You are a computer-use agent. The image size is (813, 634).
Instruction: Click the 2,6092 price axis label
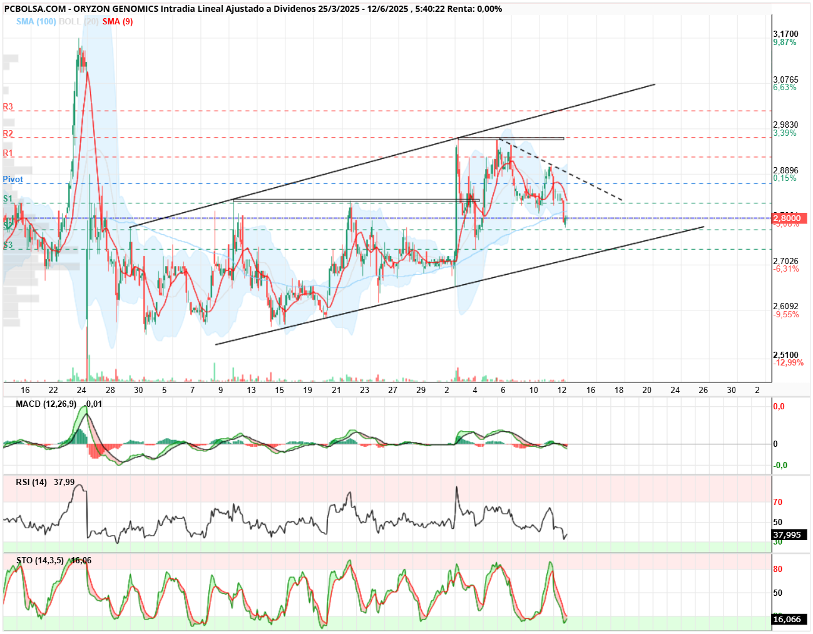(x=785, y=307)
